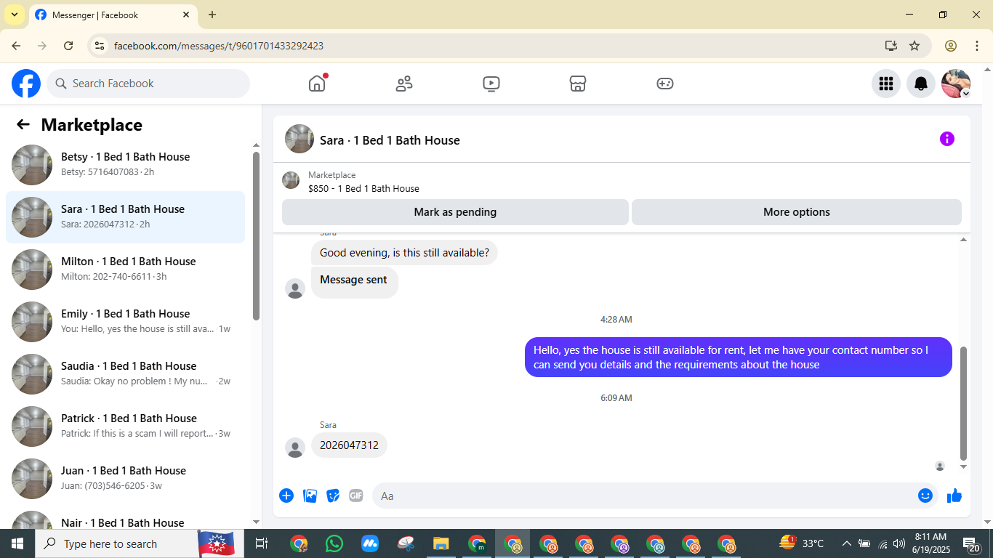Open the volume control in system tray

pos(899,543)
